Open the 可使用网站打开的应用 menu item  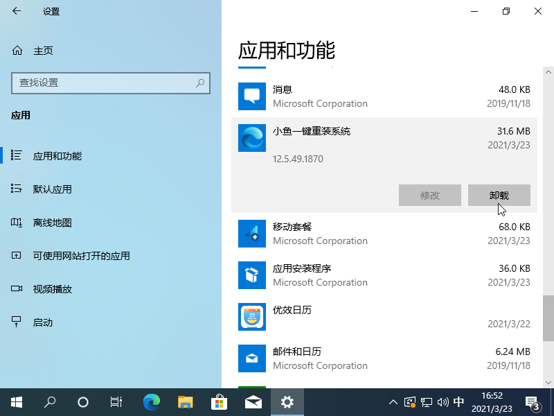[81, 256]
